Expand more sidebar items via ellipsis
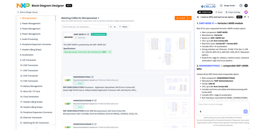The image size is (265, 132). pos(36,128)
